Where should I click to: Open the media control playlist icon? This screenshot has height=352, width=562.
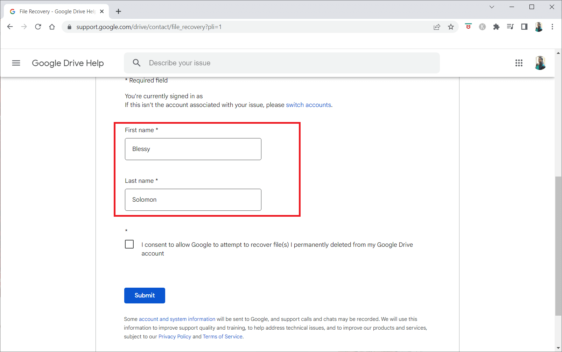[510, 27]
